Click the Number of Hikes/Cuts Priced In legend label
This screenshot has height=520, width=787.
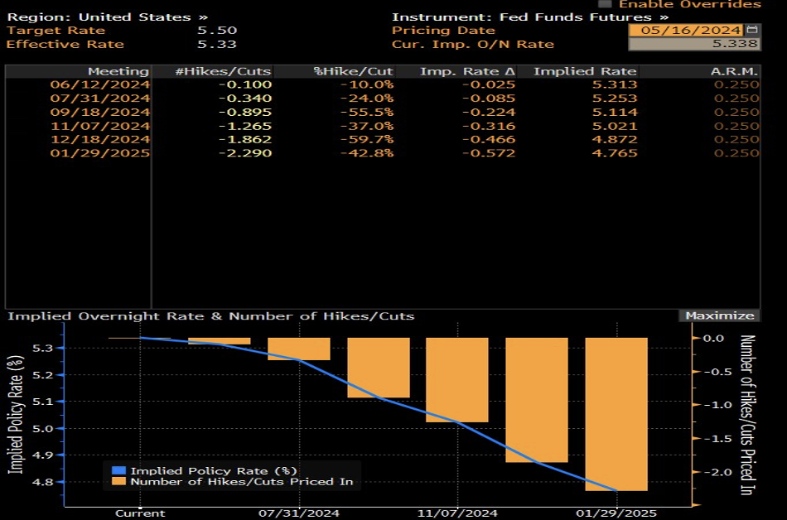coord(242,481)
